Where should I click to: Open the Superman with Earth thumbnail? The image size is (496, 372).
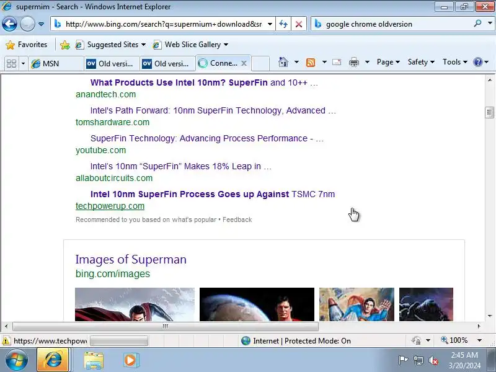257,304
